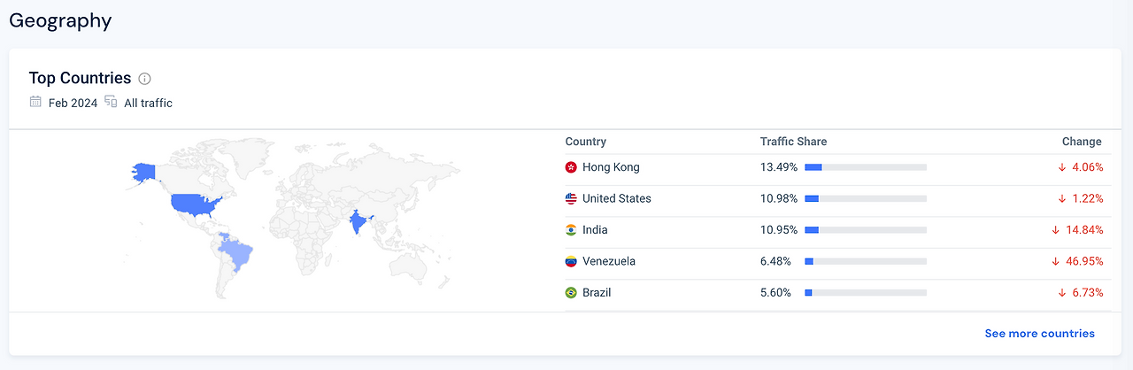The height and width of the screenshot is (370, 1133).
Task: Click United States on the world map
Action: pos(193,204)
